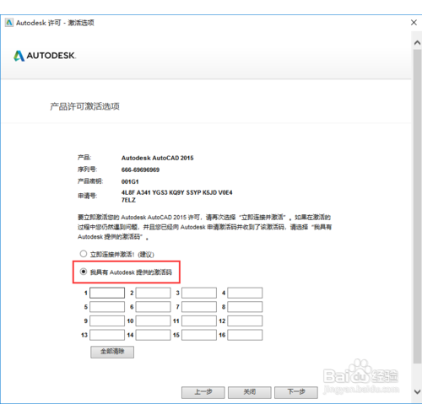Click activation code field 13
422x404 pixels.
(107, 335)
